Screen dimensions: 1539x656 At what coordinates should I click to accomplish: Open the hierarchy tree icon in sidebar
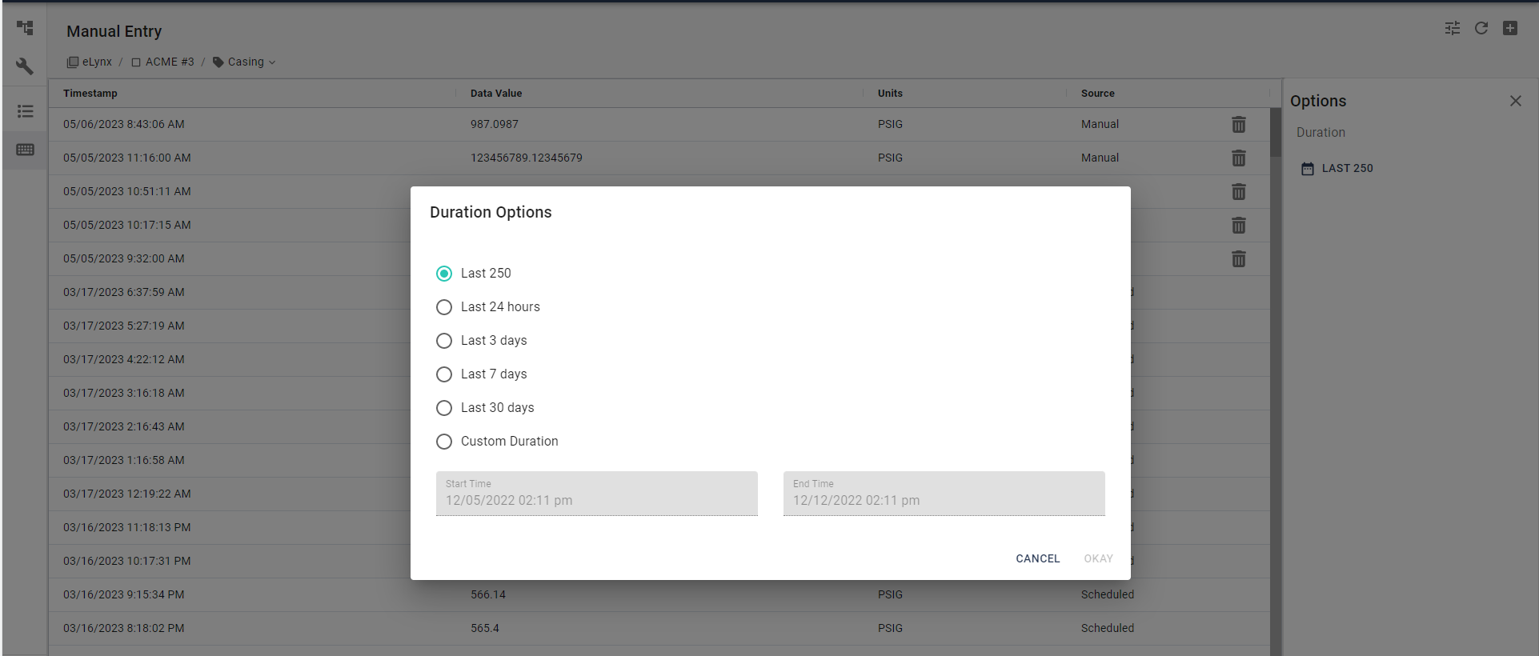click(25, 28)
